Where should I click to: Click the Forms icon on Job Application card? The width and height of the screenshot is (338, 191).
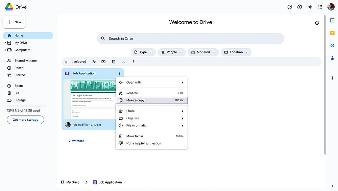(67, 73)
